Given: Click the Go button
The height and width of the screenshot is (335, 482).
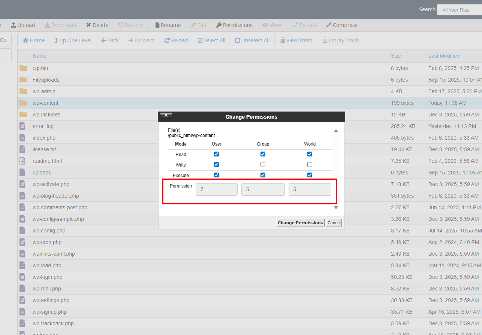Looking at the screenshot, I should [x=4, y=40].
